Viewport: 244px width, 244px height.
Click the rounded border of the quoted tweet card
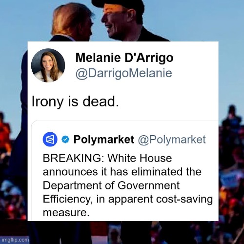click(125, 121)
